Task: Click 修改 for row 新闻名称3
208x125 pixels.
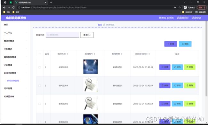Action: pos(177,104)
